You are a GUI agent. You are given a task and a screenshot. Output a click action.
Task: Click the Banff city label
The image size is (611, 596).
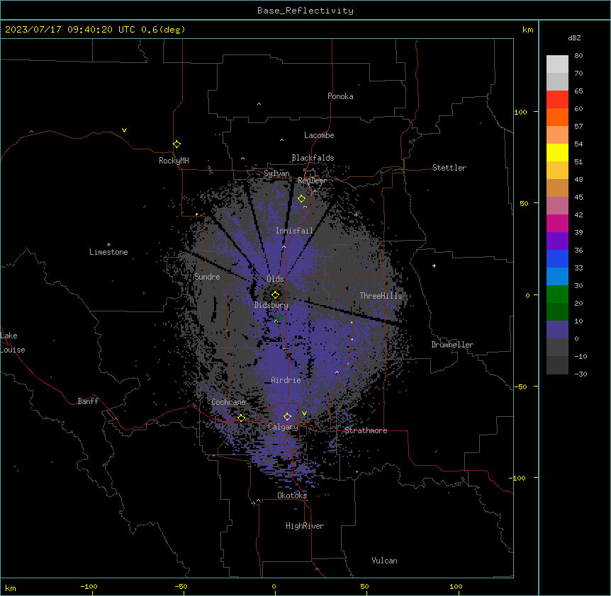88,401
